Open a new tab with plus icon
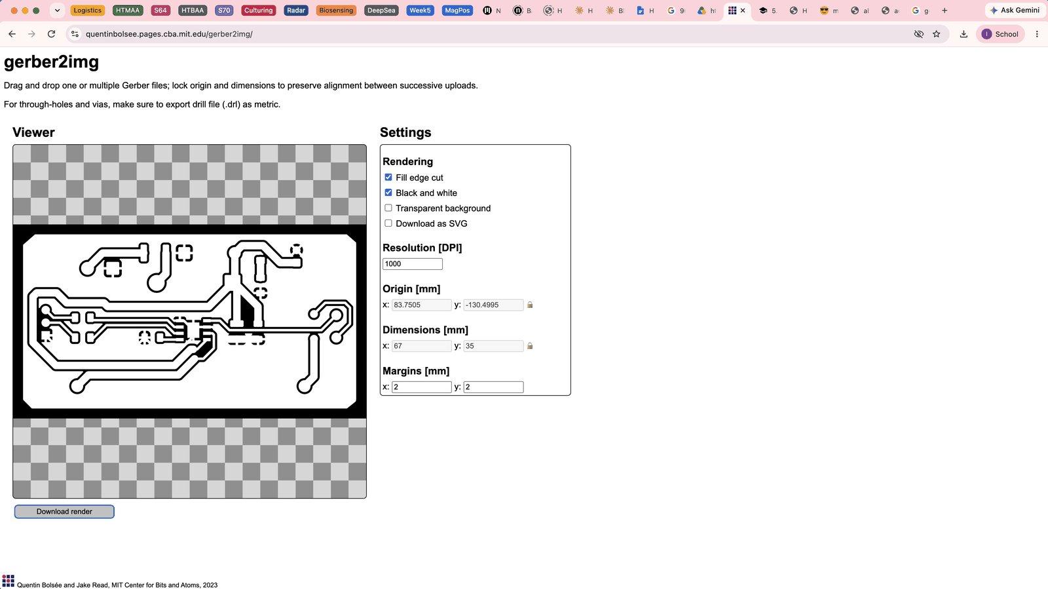Image resolution: width=1048 pixels, height=589 pixels. tap(945, 10)
